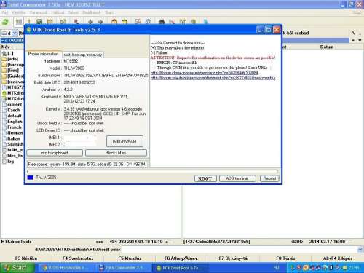Click the green Android icon in MTK Droid titlebar
This screenshot has width=364, height=273.
coord(29,30)
